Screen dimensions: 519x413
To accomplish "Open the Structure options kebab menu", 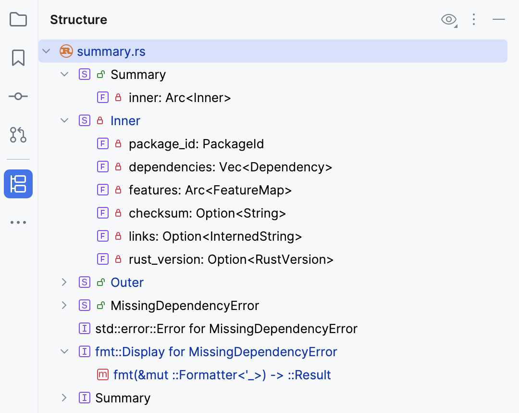I will (x=474, y=20).
